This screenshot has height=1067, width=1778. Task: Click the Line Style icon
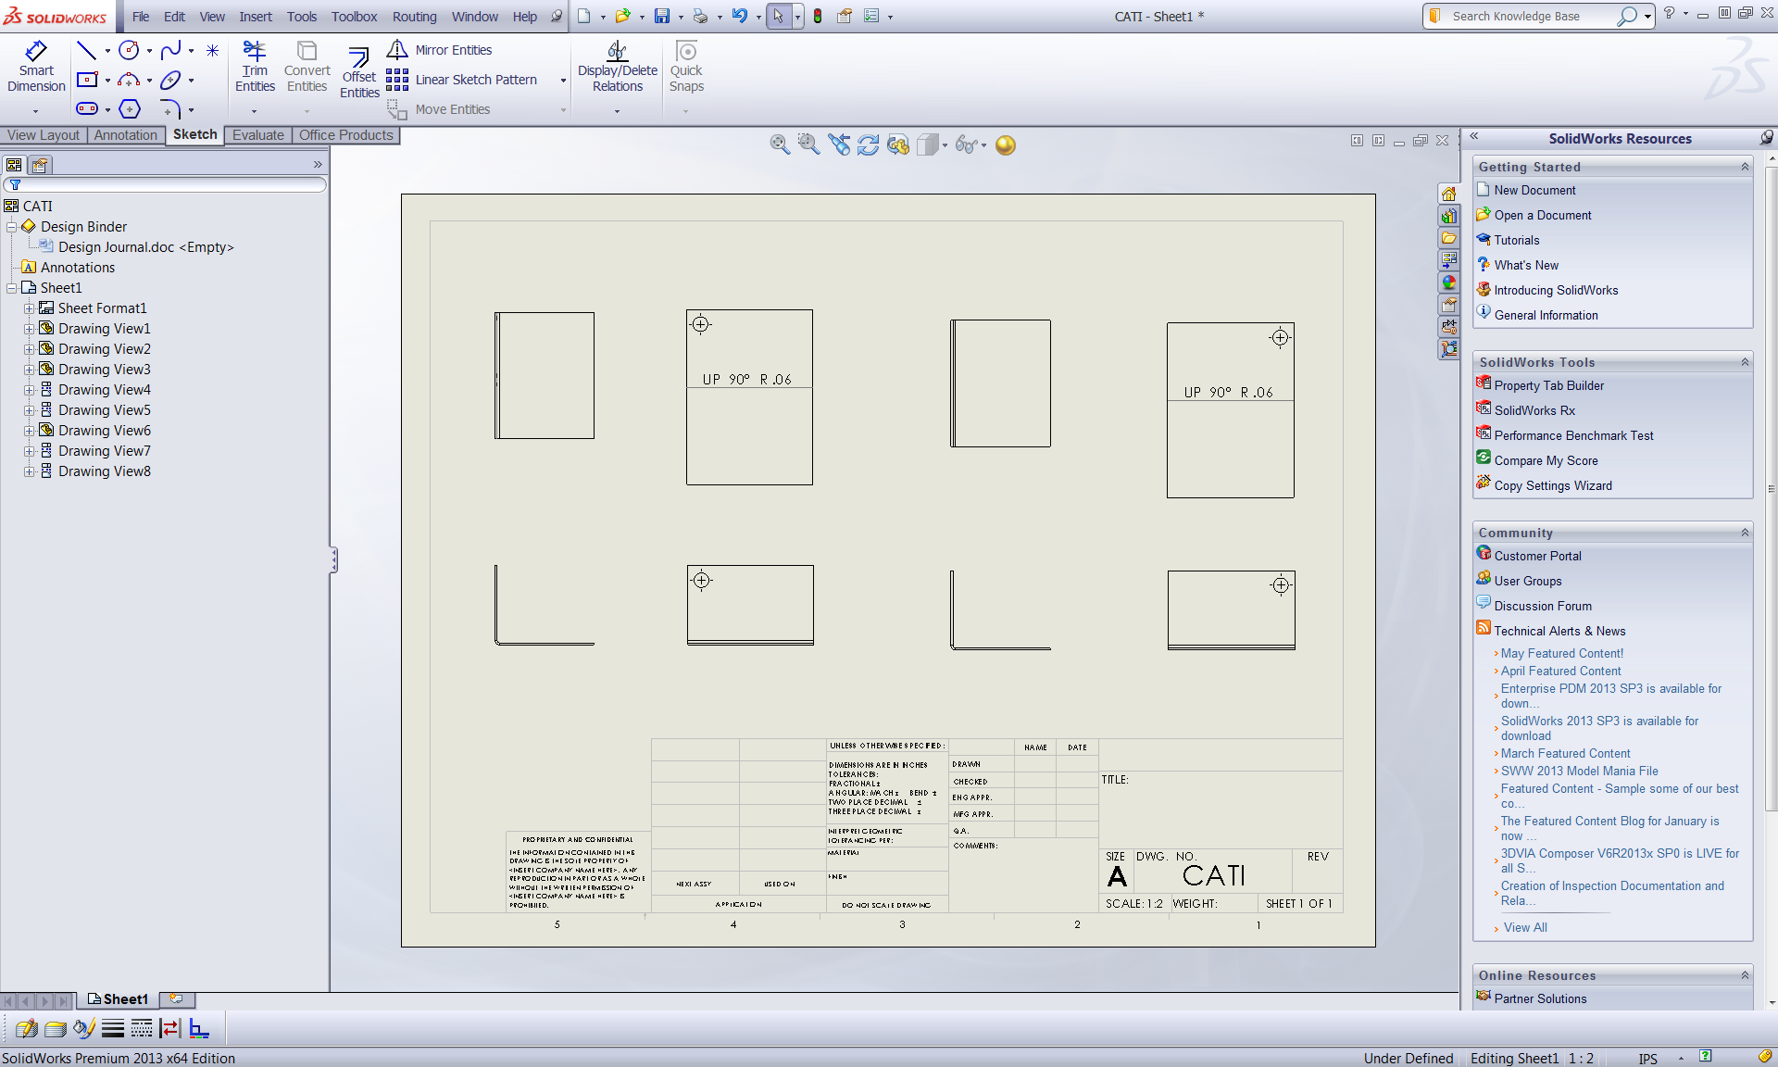(x=142, y=1028)
